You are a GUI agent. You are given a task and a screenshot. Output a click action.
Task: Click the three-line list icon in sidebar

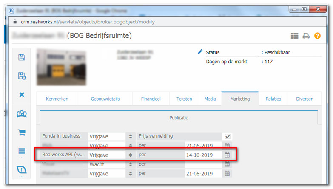tap(22, 151)
